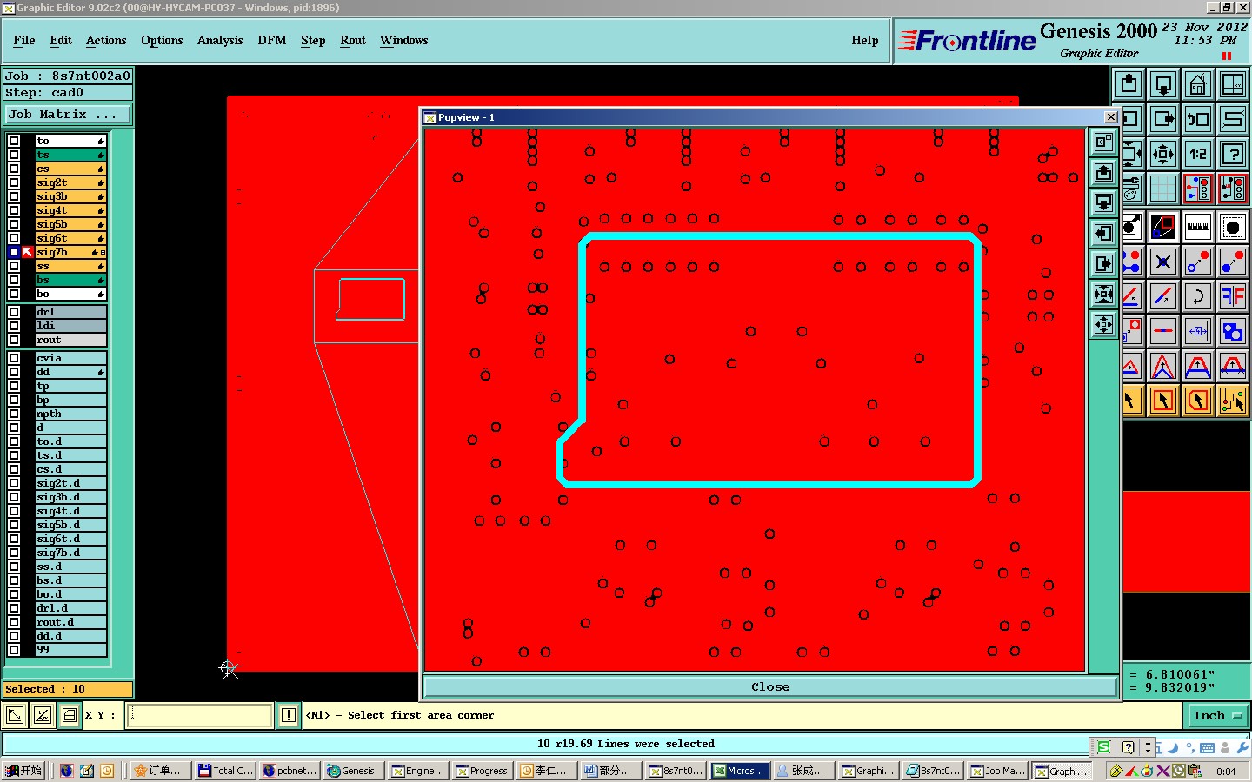The width and height of the screenshot is (1252, 782).
Task: Open the Rout menu
Action: click(x=353, y=40)
